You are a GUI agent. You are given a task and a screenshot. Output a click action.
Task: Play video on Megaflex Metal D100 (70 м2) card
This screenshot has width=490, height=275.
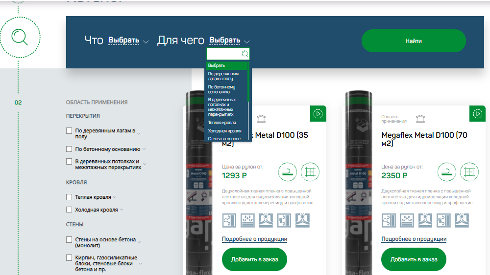(477, 114)
